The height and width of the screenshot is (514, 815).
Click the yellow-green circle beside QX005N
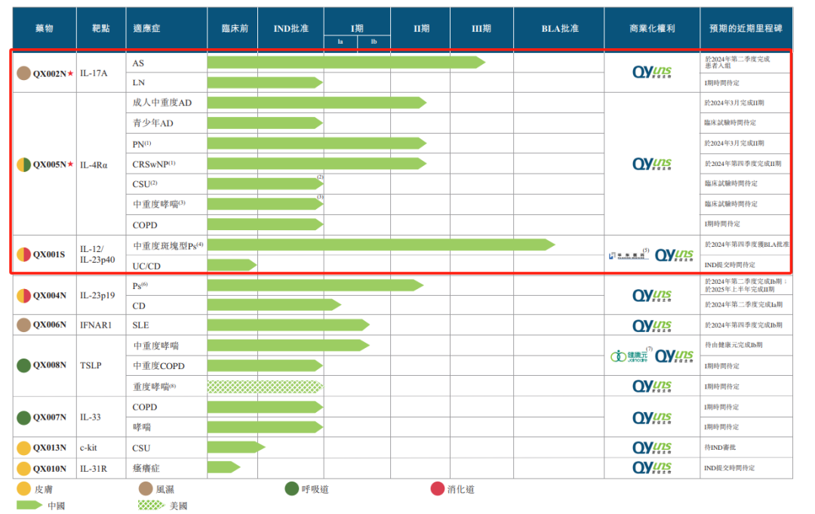23,164
